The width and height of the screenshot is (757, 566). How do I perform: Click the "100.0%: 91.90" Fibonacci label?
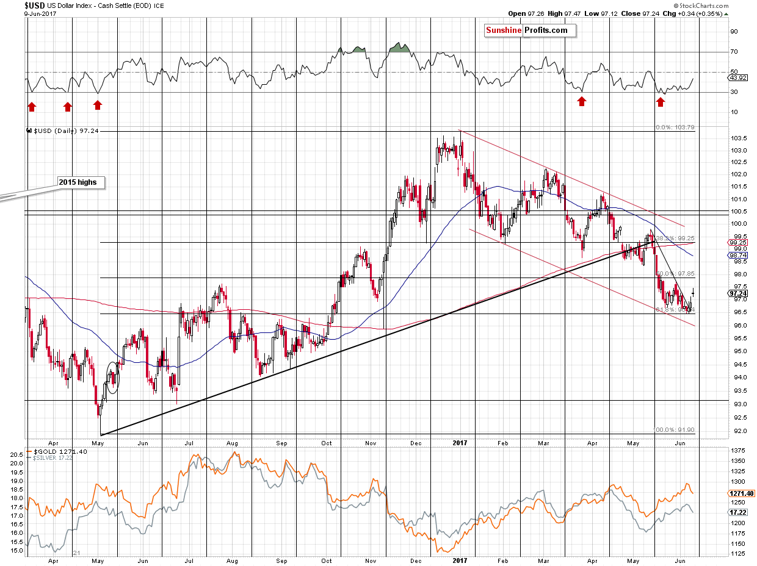click(675, 429)
